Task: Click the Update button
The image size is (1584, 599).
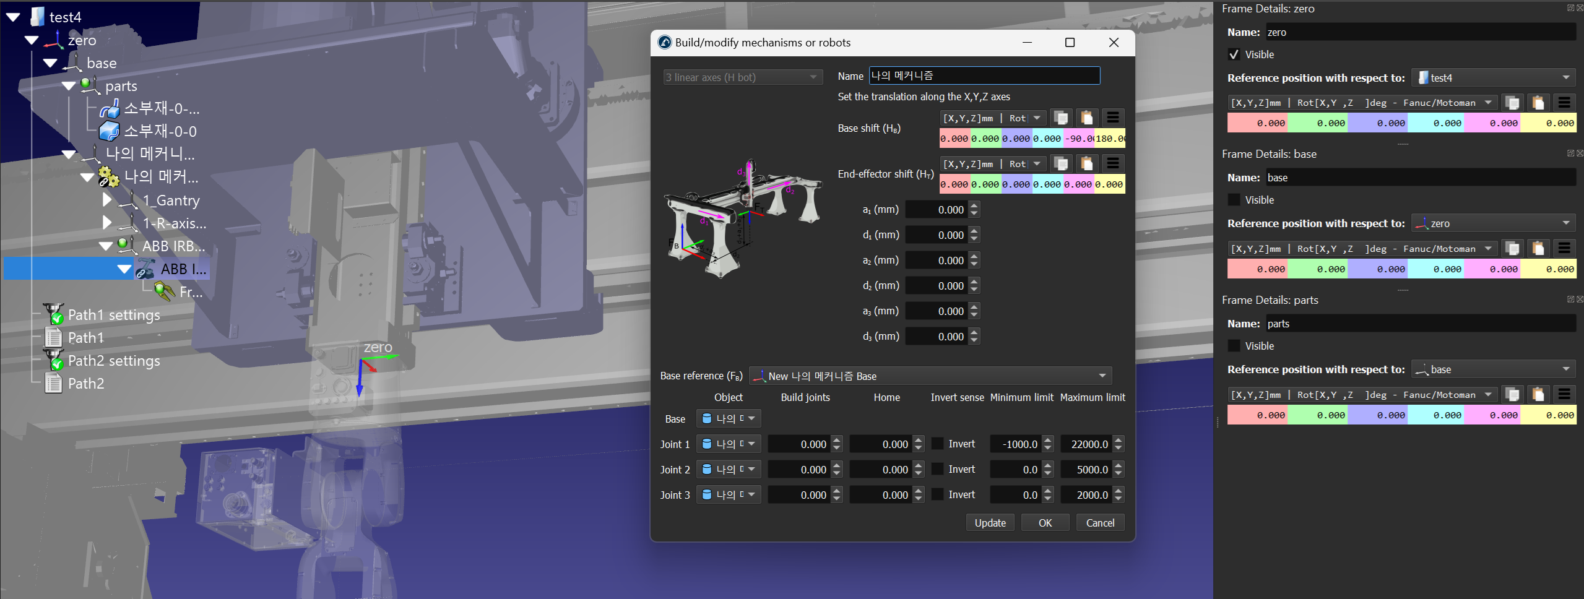Action: (990, 523)
